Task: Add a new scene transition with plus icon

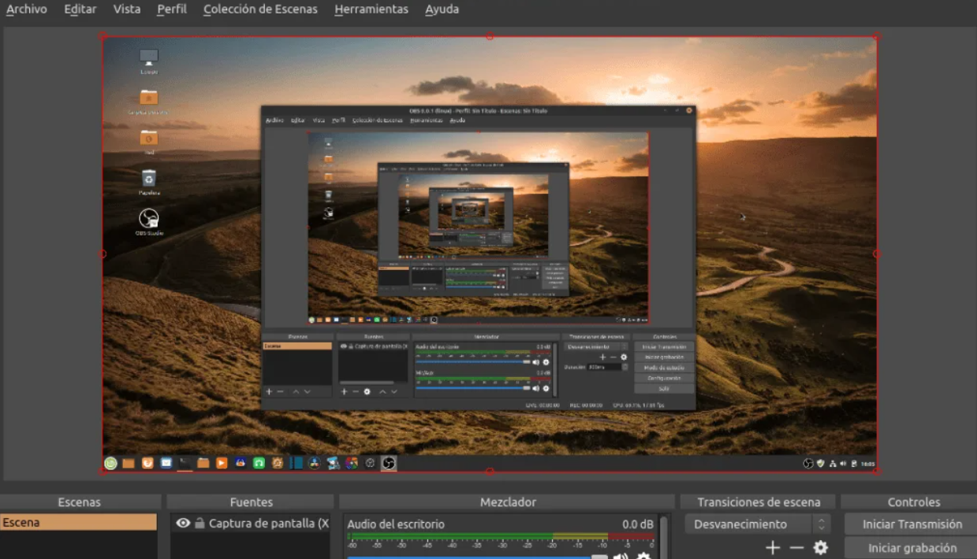Action: (772, 548)
